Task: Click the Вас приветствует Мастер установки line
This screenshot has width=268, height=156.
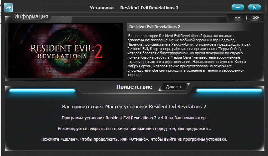Action: pos(134,107)
